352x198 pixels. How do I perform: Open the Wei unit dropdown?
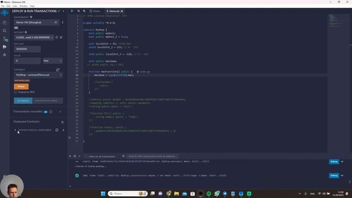[x=53, y=61]
